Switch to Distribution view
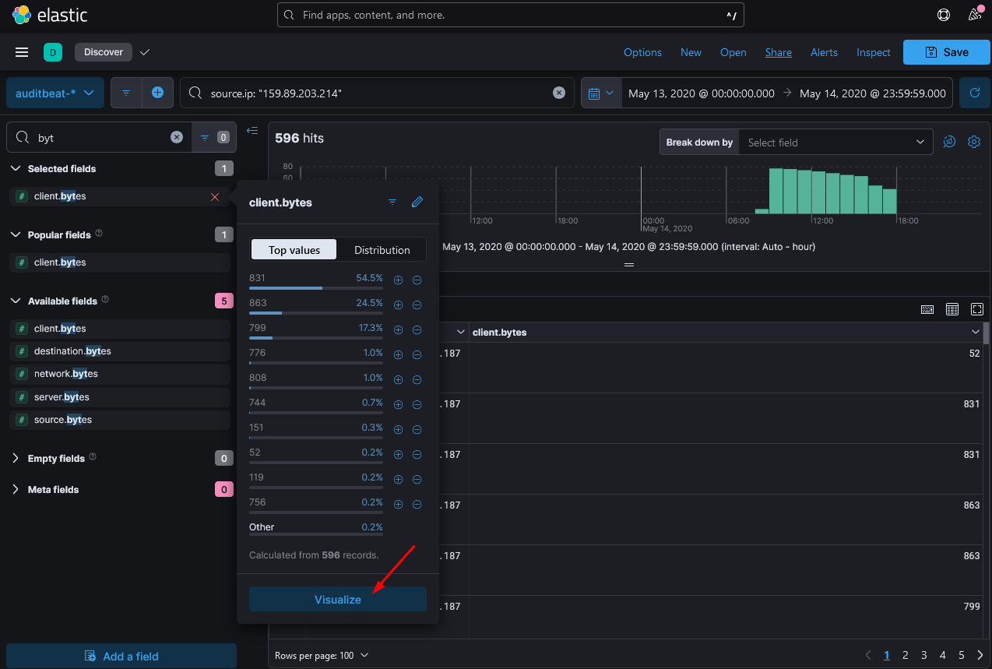 tap(382, 250)
